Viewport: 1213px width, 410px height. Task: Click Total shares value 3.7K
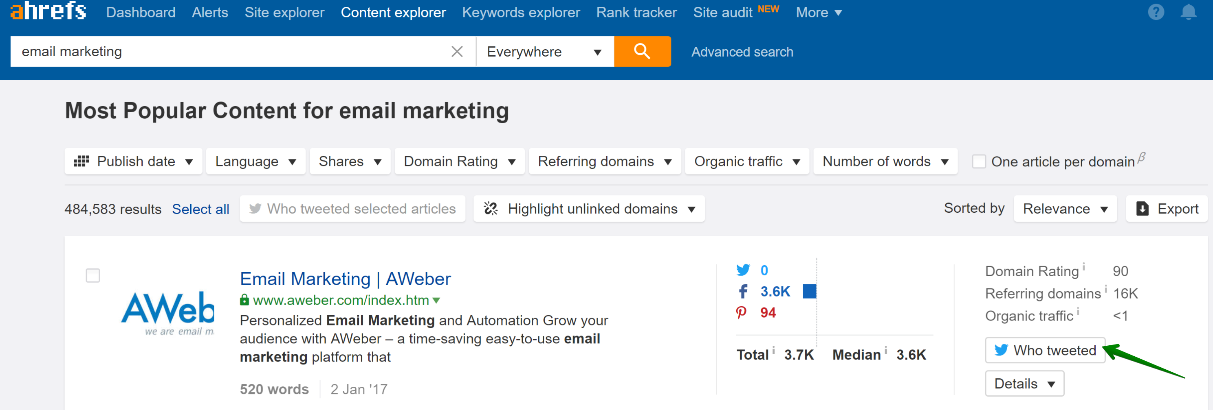point(799,355)
